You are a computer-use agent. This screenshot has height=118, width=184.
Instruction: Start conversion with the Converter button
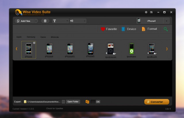tap(157, 102)
